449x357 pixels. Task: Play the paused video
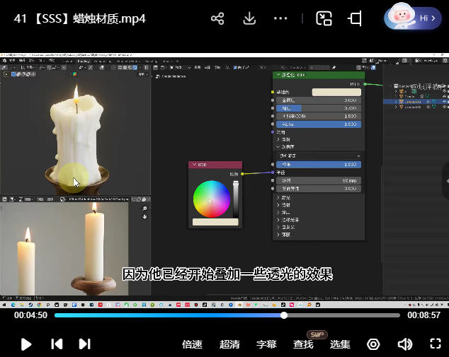[26, 344]
